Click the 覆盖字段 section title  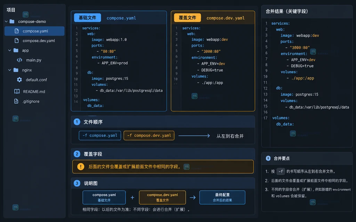click(93, 154)
